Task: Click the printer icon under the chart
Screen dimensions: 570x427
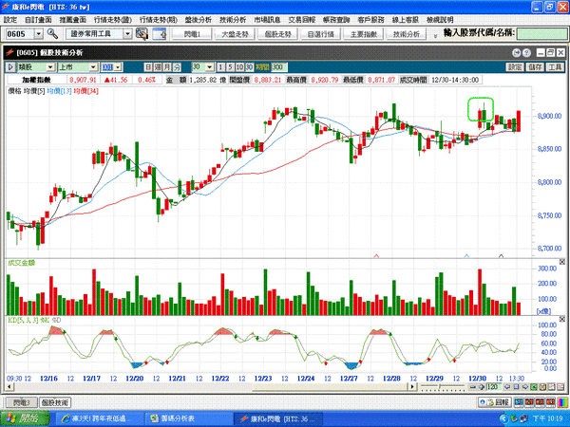Action: (x=542, y=387)
